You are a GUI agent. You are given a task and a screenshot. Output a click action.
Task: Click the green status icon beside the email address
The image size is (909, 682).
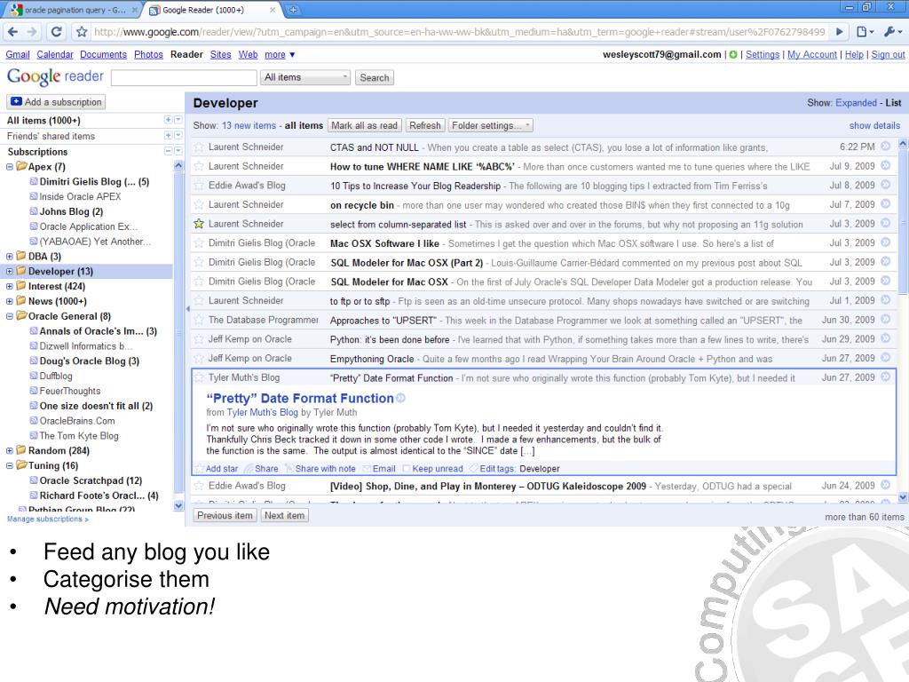coord(733,54)
